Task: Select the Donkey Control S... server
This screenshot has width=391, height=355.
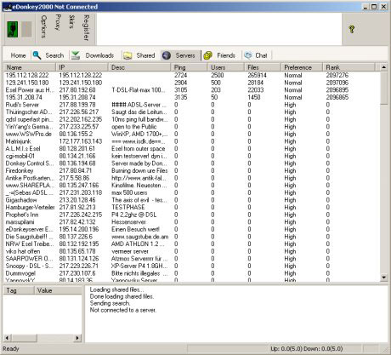Action: tap(191, 163)
